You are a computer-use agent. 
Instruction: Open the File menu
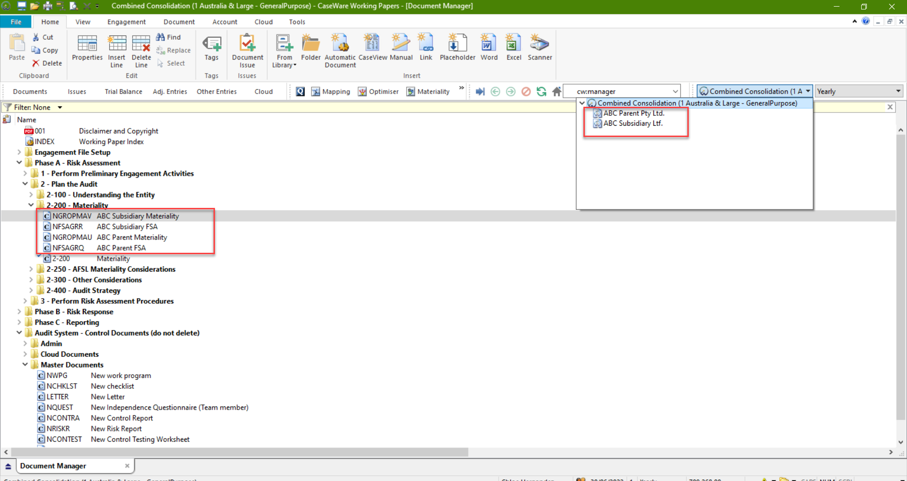pyautogui.click(x=16, y=22)
